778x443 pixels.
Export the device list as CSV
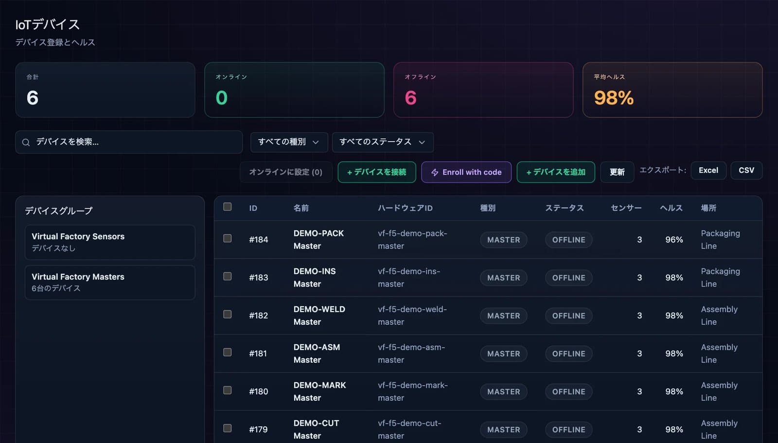(x=746, y=170)
